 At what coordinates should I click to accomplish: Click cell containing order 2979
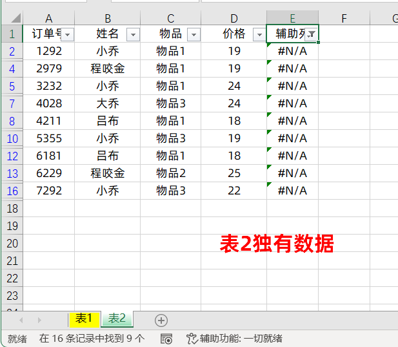coord(49,68)
